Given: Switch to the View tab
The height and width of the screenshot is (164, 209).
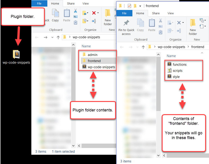Looking at the screenshot, I should pyautogui.click(x=171, y=13).
